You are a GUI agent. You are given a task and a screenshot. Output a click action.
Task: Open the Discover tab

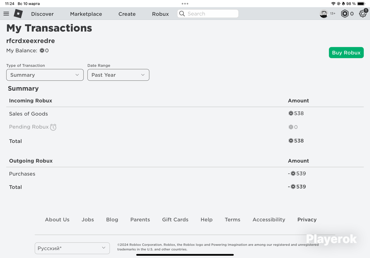pos(42,14)
